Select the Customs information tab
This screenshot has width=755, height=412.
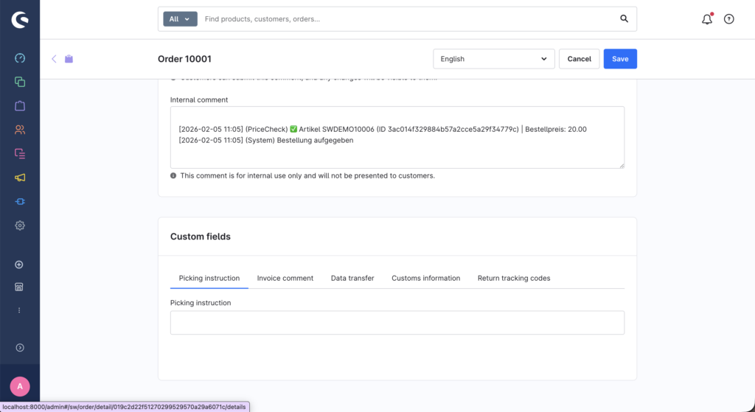(425, 278)
